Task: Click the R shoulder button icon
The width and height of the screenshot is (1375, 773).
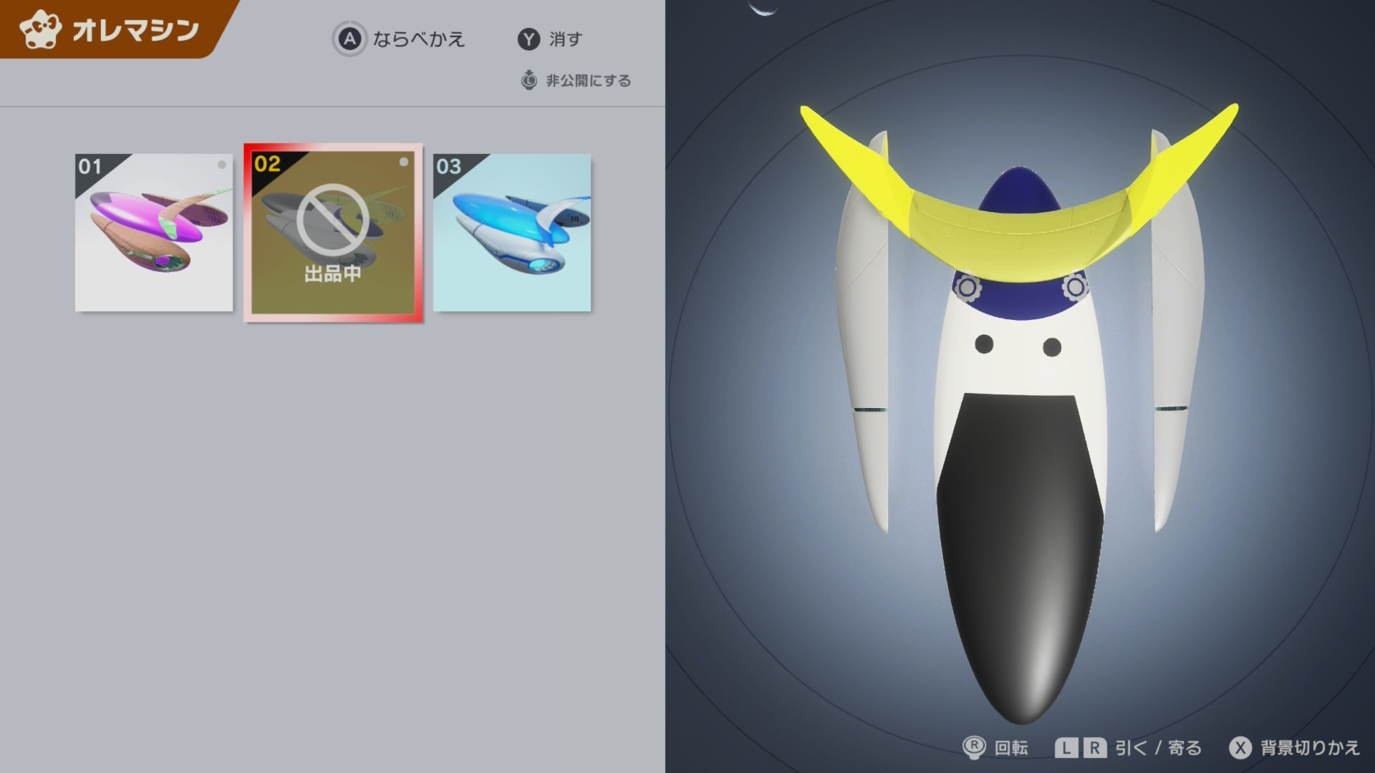Action: [x=1094, y=748]
